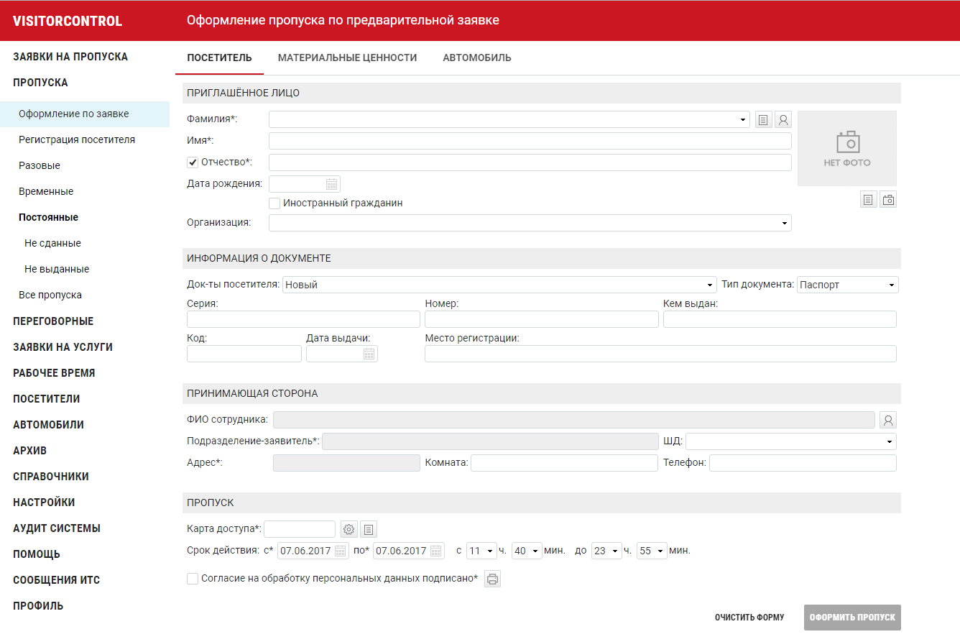The width and height of the screenshot is (960, 642).
Task: Open the Заявки на пропуска menu
Action: (70, 57)
